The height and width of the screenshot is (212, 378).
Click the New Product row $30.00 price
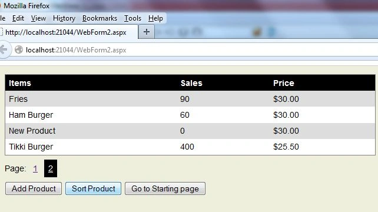pos(286,131)
